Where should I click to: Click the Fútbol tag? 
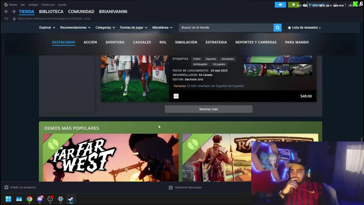coord(197,59)
